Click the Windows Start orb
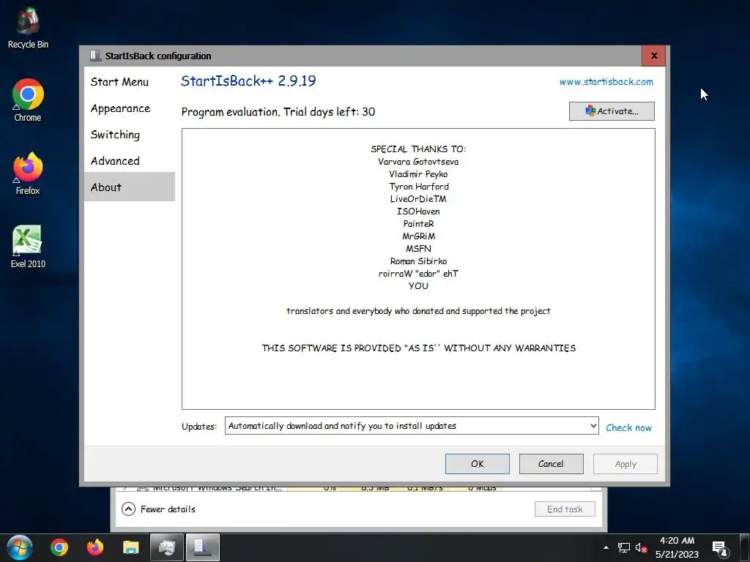 tap(20, 547)
